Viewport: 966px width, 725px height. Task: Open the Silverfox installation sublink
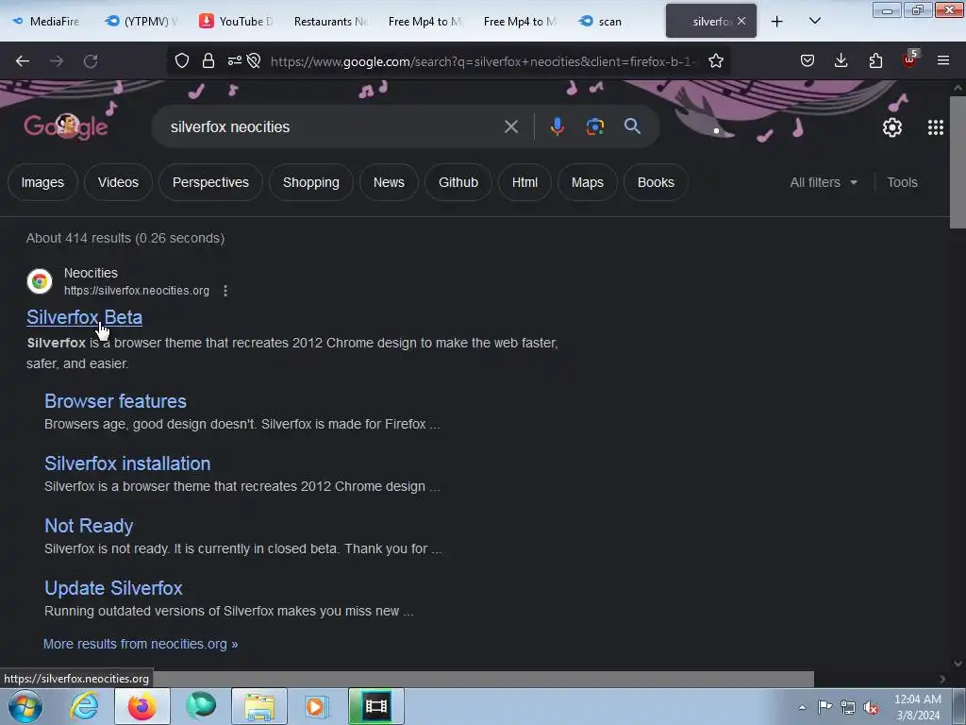tap(127, 464)
